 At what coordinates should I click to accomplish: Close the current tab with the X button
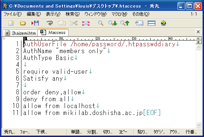[198, 32]
